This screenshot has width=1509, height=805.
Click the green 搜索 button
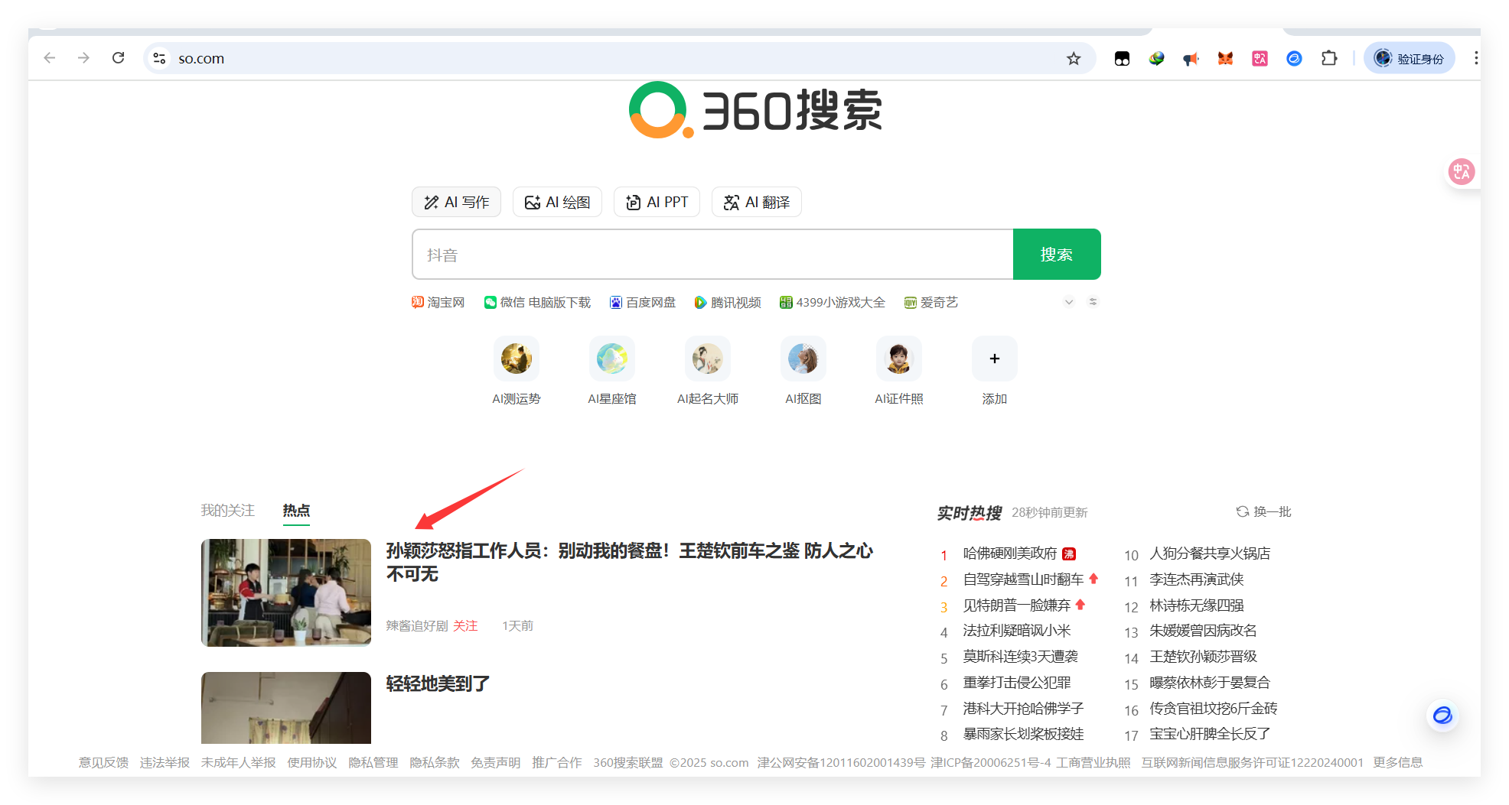coord(1057,255)
